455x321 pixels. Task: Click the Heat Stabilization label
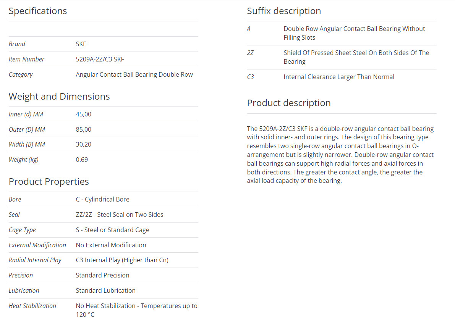point(32,306)
